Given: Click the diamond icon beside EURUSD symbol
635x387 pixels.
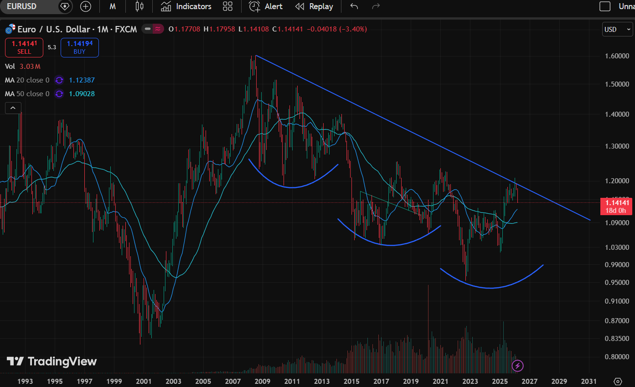Looking at the screenshot, I should coord(65,6).
